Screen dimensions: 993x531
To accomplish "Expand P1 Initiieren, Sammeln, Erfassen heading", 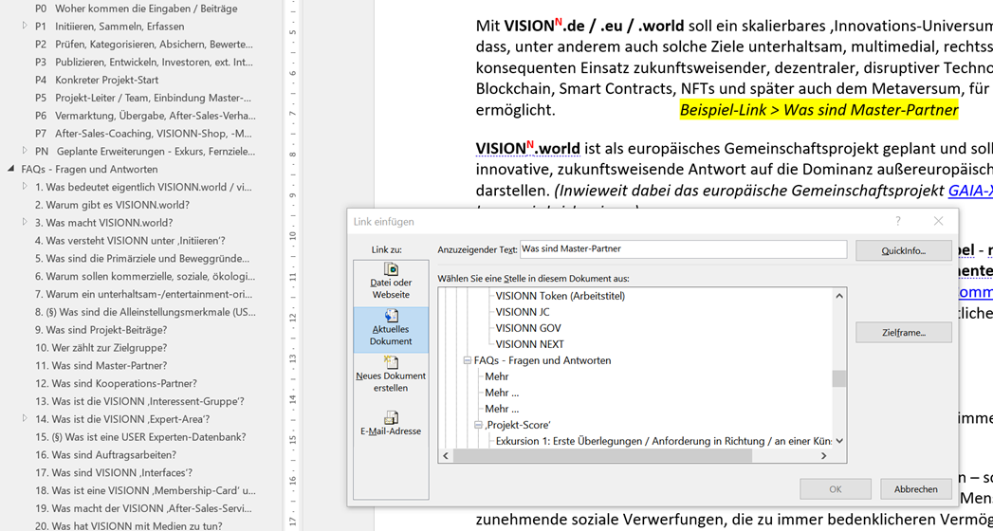I will 25,27.
